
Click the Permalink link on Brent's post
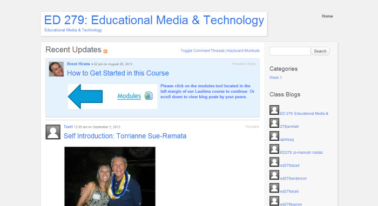click(x=238, y=64)
